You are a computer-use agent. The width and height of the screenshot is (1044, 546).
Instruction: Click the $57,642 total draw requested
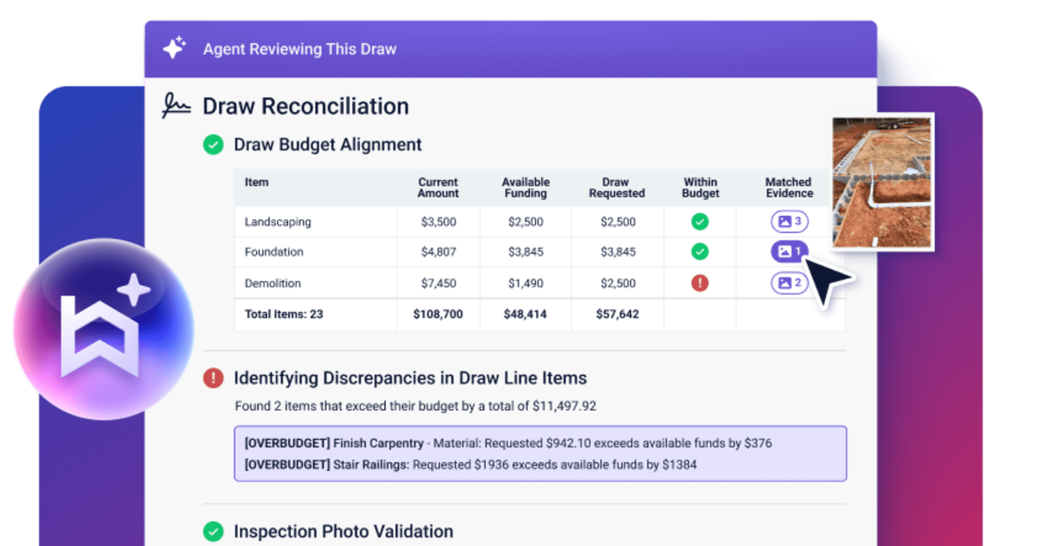click(618, 314)
